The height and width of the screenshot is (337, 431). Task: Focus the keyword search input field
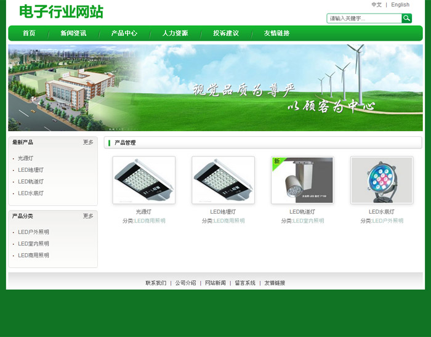[x=364, y=18]
